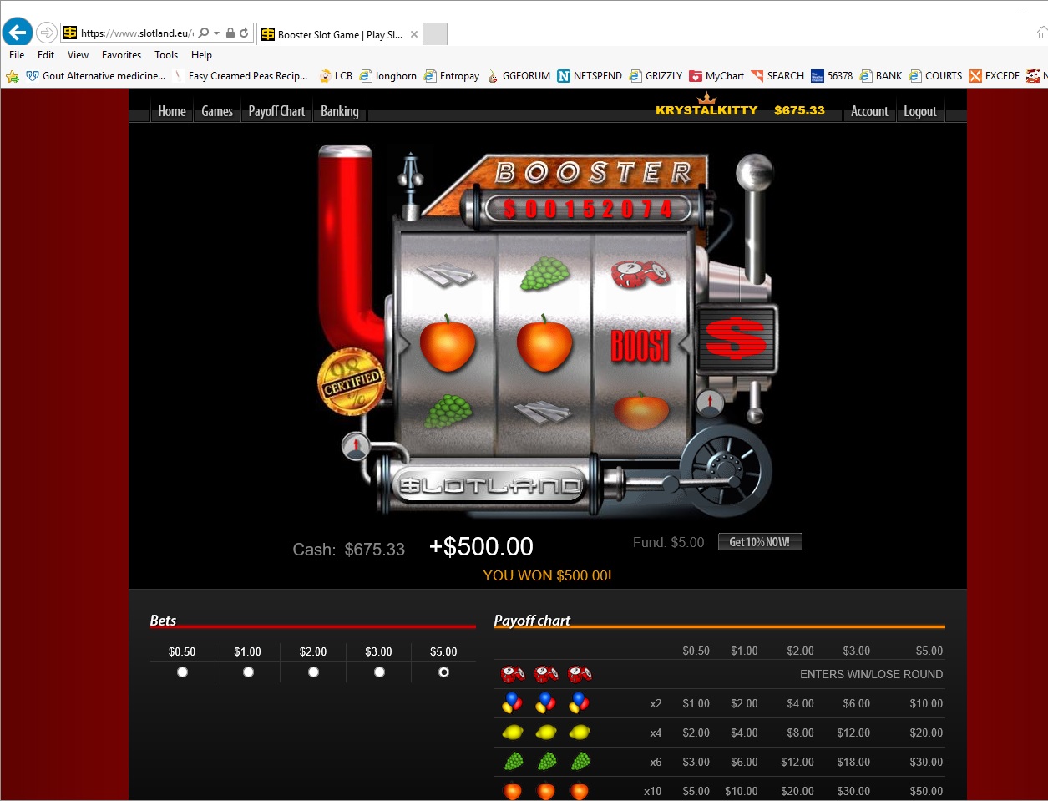This screenshot has height=801, width=1048.
Task: Minimize the browser window
Action: coord(1023,13)
